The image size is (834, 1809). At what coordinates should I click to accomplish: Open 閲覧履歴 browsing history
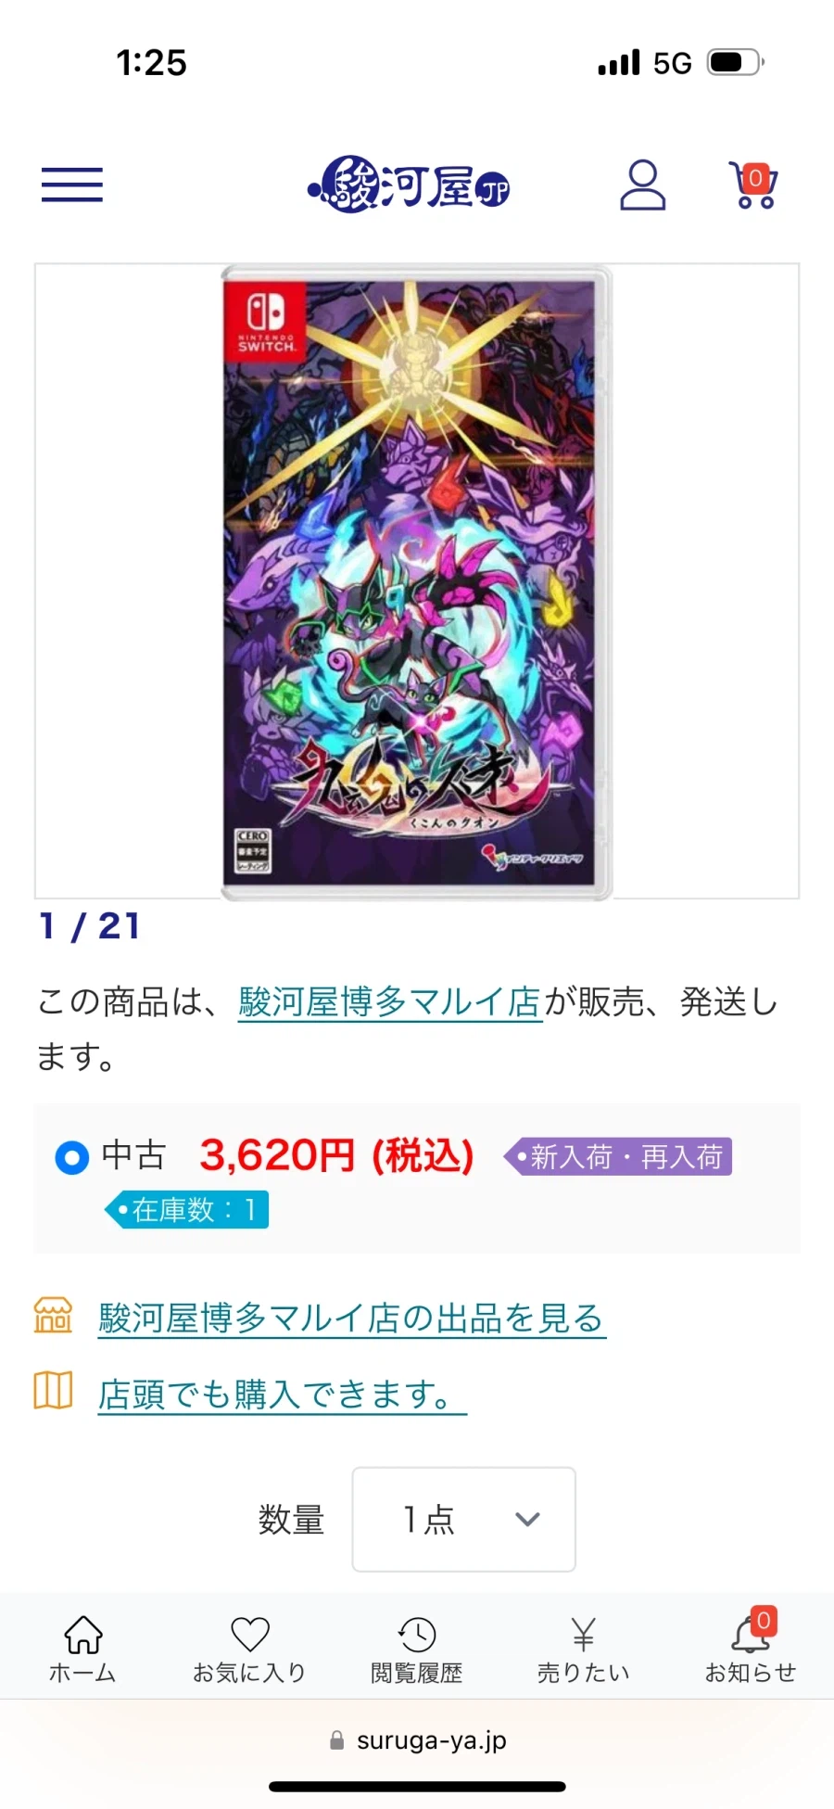point(417,1650)
